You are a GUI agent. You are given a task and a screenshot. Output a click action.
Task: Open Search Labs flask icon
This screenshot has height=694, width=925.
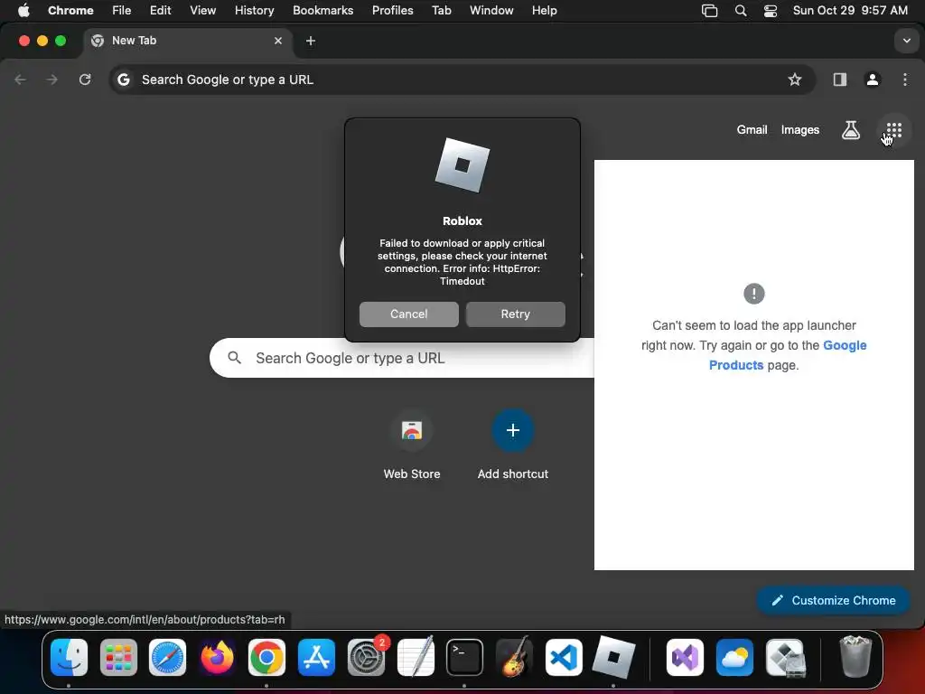850,130
